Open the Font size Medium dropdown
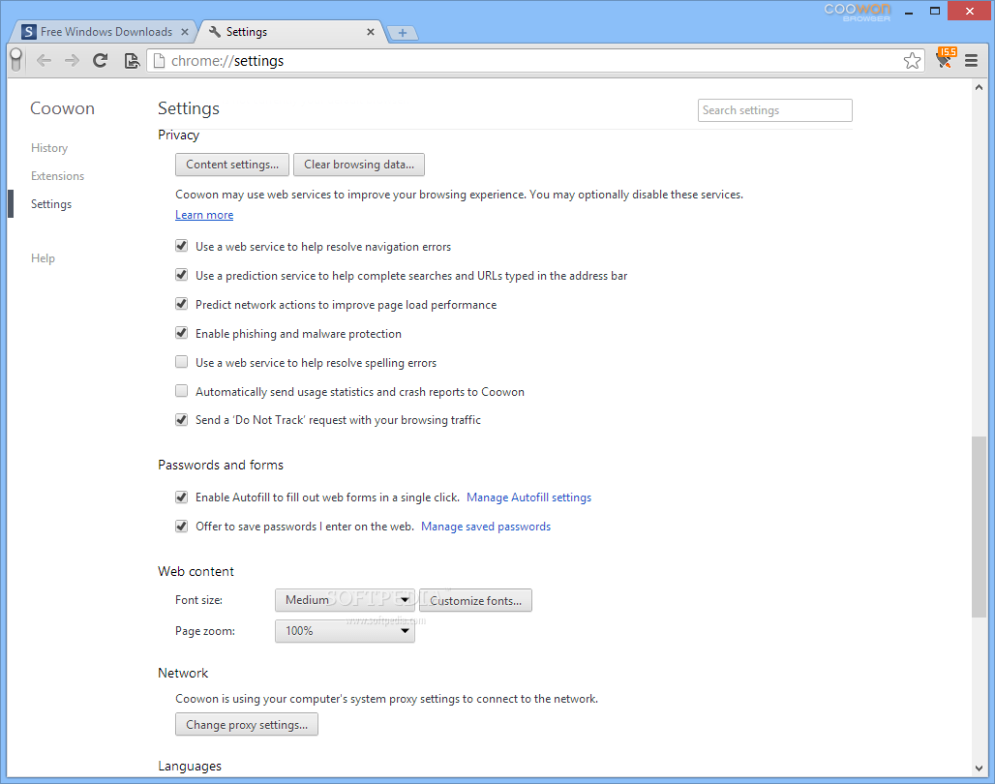Image resolution: width=995 pixels, height=784 pixels. point(345,600)
